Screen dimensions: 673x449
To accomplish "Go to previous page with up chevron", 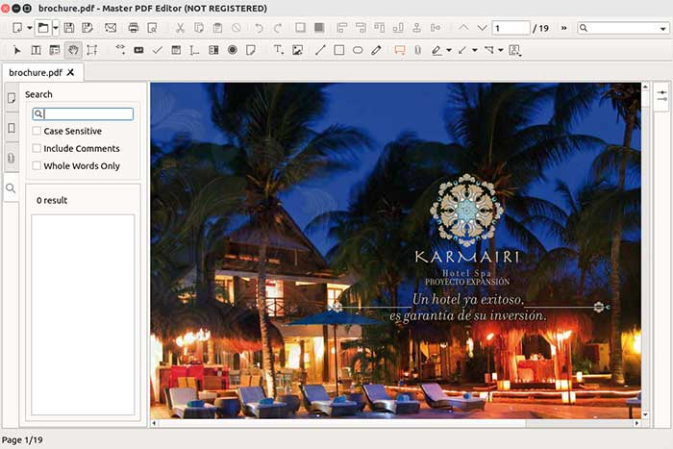I will pyautogui.click(x=463, y=28).
